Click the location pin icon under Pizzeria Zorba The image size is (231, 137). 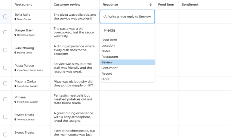(15, 86)
